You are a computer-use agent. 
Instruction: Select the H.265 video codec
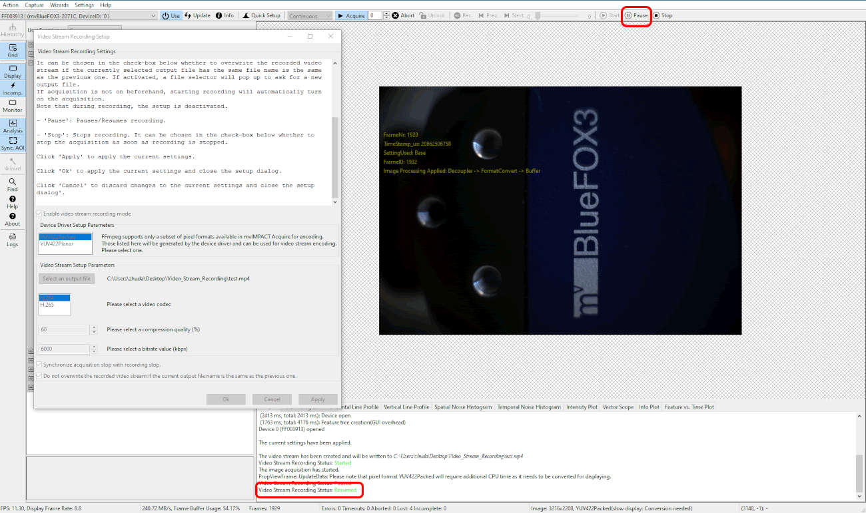click(47, 305)
